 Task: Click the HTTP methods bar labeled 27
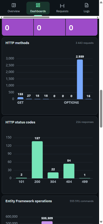(29, 99)
